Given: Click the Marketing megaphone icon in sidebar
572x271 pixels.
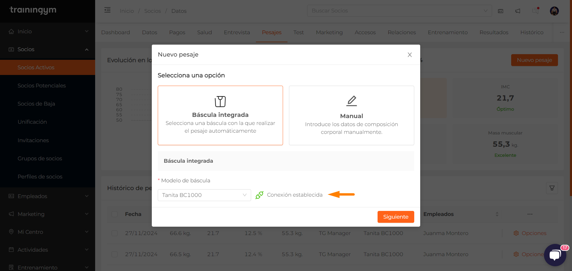Looking at the screenshot, I should [11, 214].
